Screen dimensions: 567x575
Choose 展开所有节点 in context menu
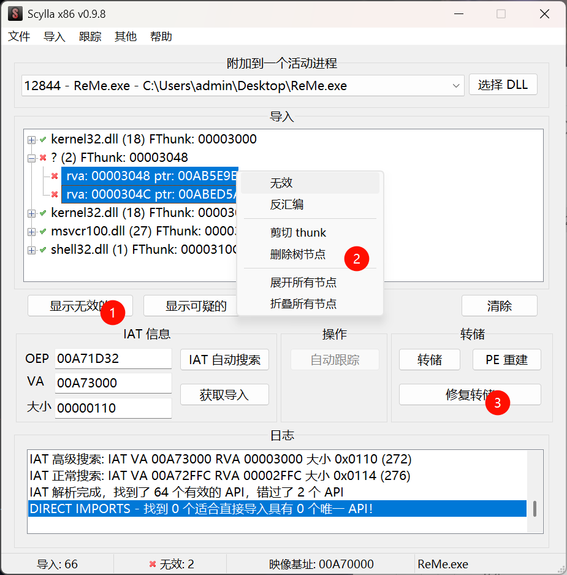click(x=310, y=283)
